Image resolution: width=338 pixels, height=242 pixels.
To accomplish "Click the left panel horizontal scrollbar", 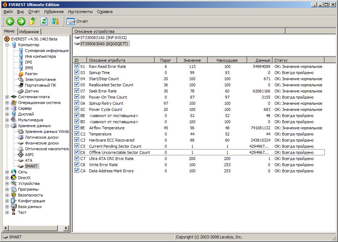I will click(33, 228).
